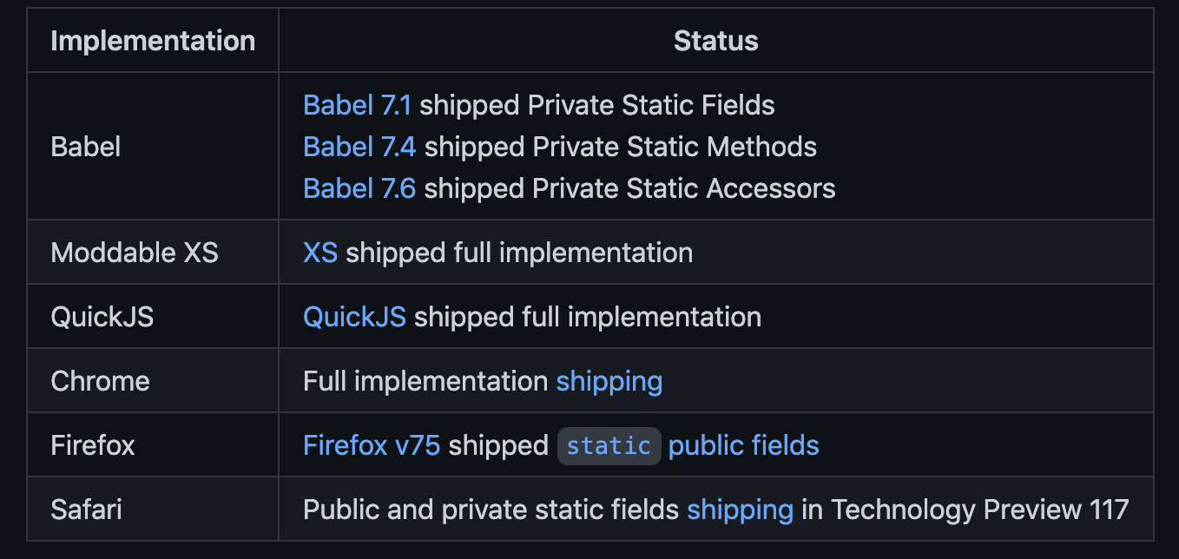Open the Babel 7.1 link
Screen dimensions: 1179x559
357,105
